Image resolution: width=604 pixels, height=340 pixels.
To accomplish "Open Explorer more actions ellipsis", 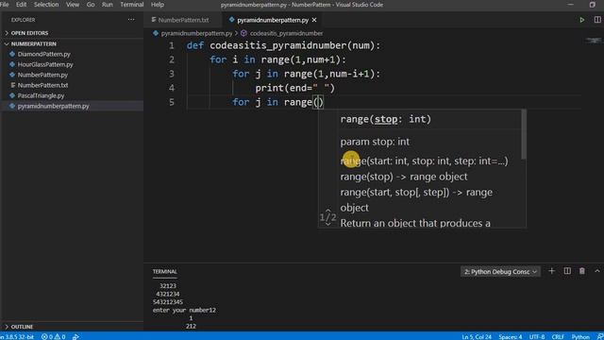I will pos(131,20).
